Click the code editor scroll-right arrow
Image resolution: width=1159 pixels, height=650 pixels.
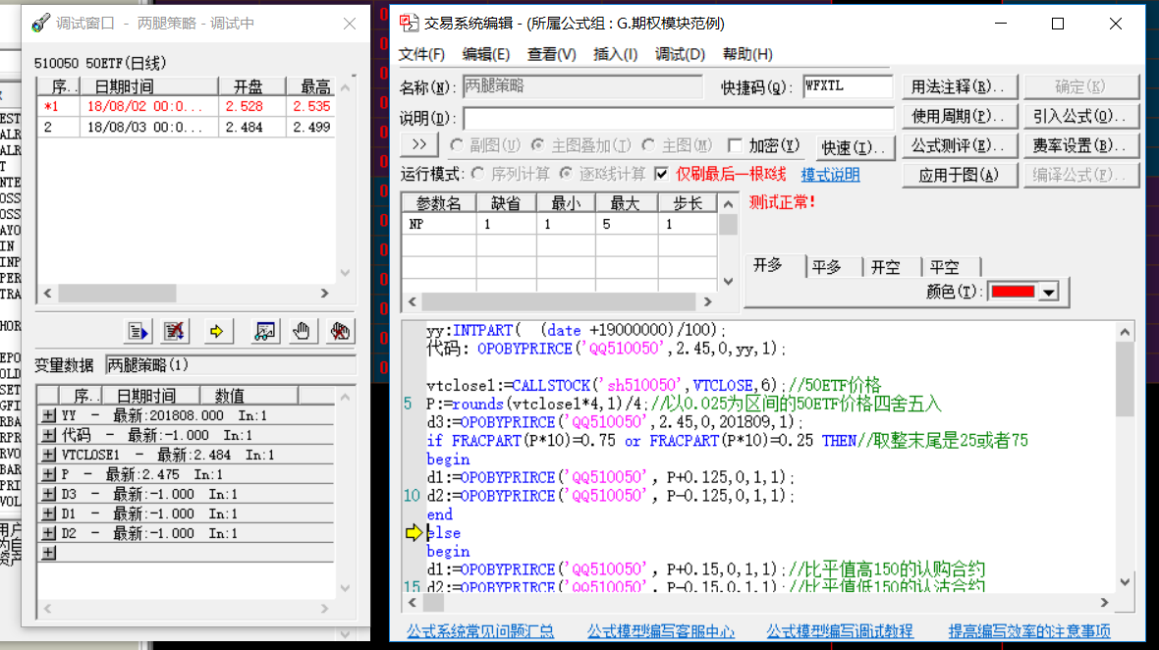1104,603
